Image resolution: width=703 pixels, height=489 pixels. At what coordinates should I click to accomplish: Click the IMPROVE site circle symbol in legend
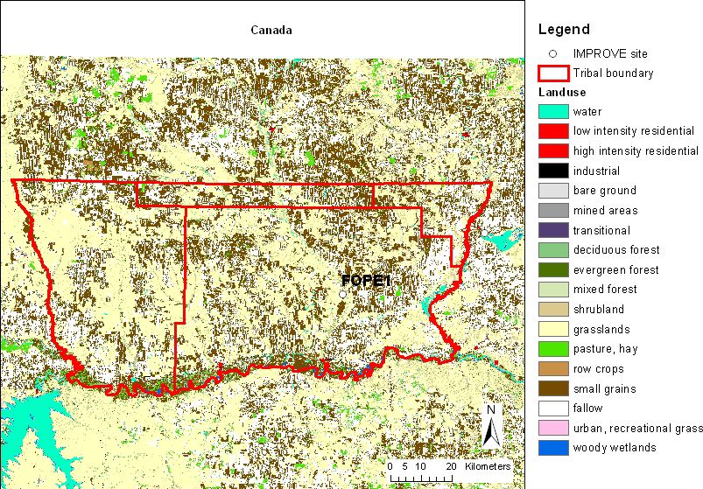[552, 53]
